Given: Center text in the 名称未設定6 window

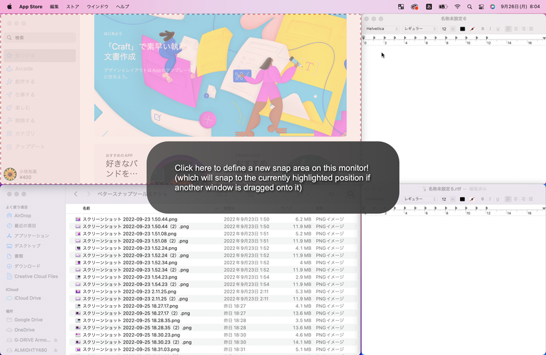Looking at the screenshot, I should (516, 29).
